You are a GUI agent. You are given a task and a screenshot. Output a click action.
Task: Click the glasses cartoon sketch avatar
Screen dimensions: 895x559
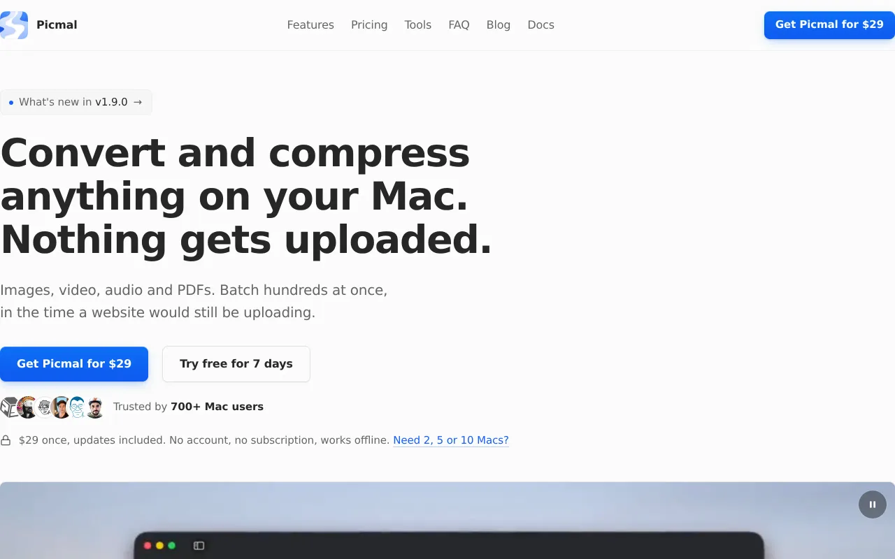pyautogui.click(x=45, y=407)
